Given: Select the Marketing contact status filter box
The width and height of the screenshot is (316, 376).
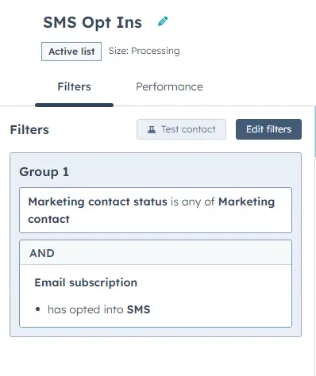Looking at the screenshot, I should pos(156,210).
